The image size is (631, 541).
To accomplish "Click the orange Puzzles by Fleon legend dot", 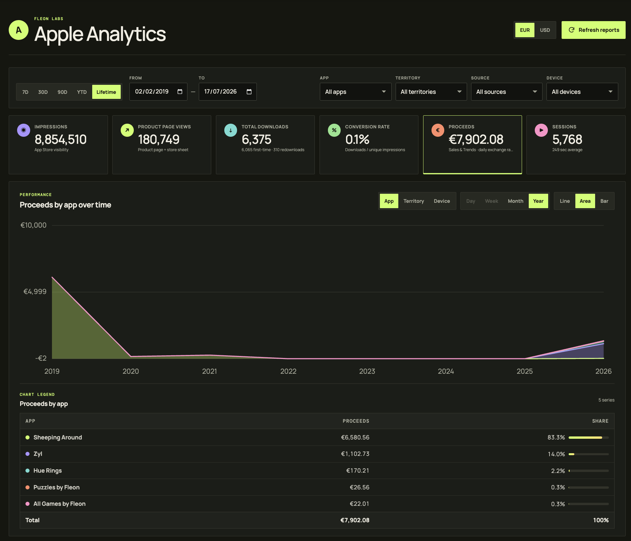I will [x=27, y=487].
